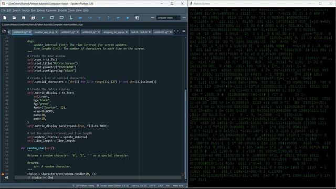The height and width of the screenshot is (189, 336).
Task: Open the Source menu
Action: 26,10
